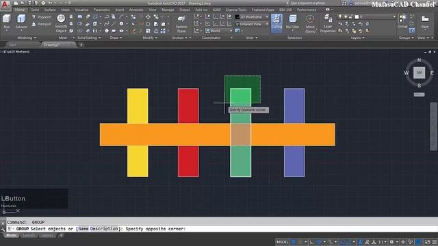Open the World coordinate system dropdown
The height and width of the screenshot is (246, 438).
point(218,31)
